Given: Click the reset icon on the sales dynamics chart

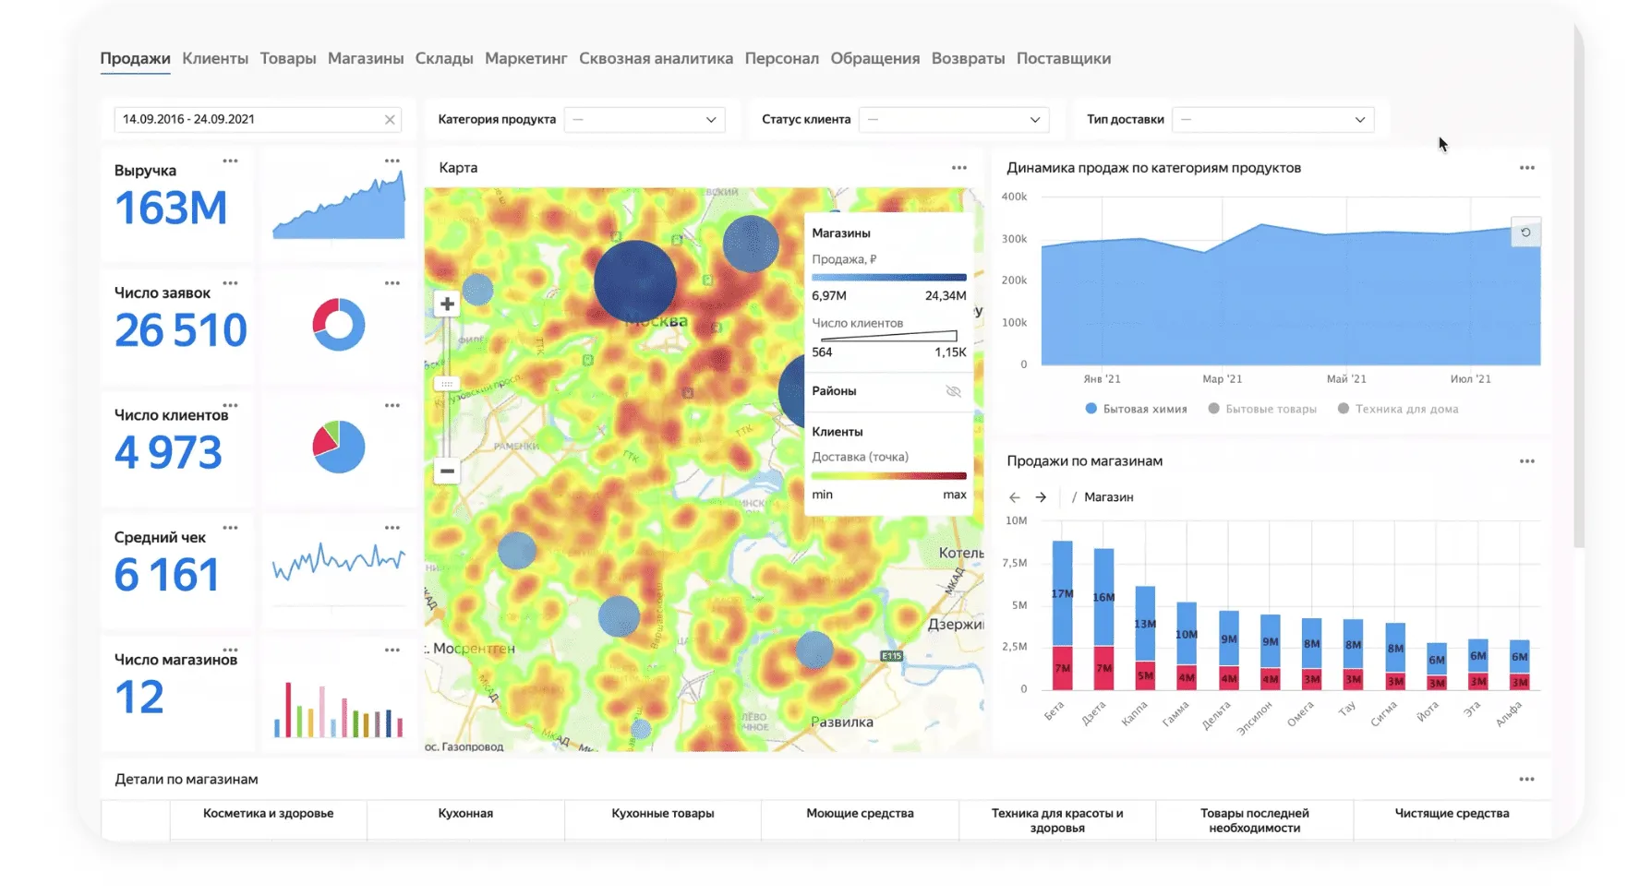Looking at the screenshot, I should click(x=1525, y=233).
